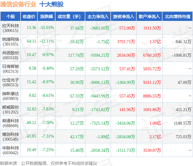Click change value -7.25%
This screenshot has width=193, height=166.
[48, 150]
